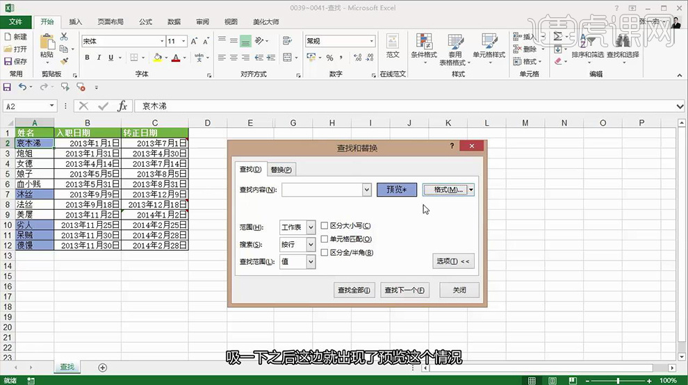The width and height of the screenshot is (688, 385).
Task: Open the number format dropdown (常规)
Action: [372, 41]
